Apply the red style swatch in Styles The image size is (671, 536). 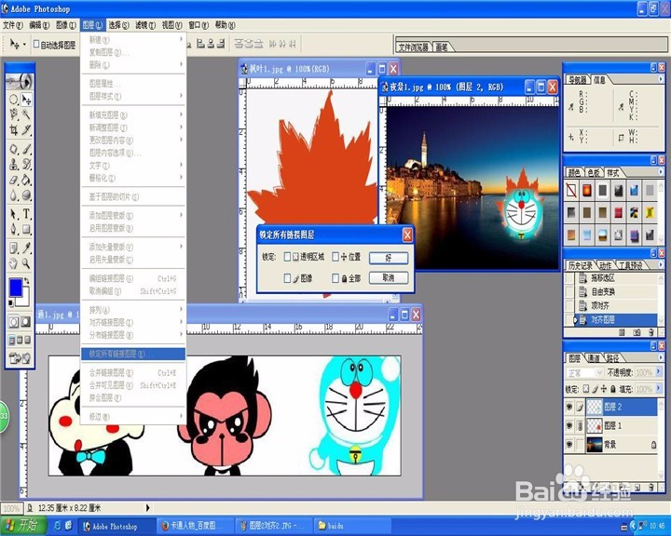(x=619, y=212)
